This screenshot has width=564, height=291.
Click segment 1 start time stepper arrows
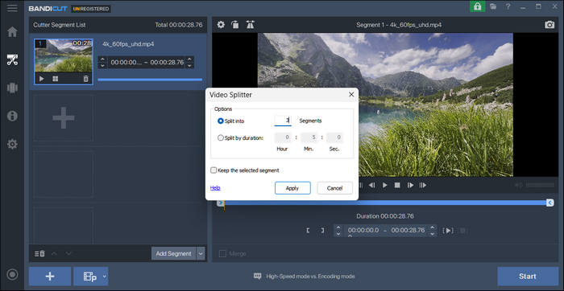coord(102,63)
